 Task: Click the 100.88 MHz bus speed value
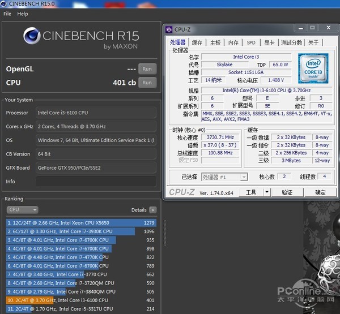220,153
